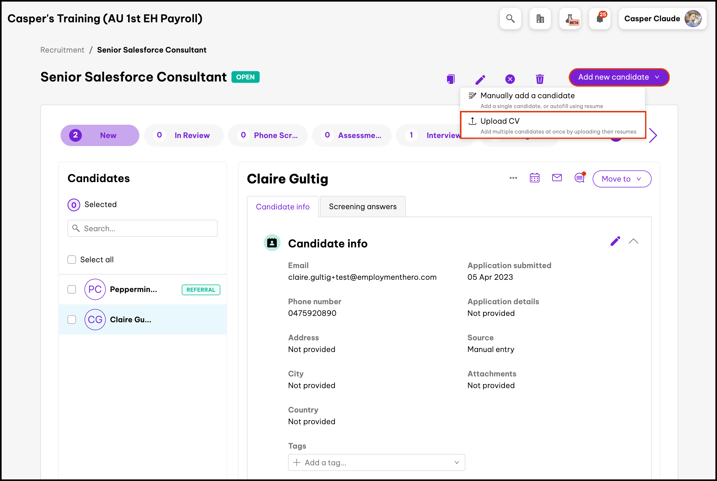Check the Peppermin... candidate checkbox

click(72, 289)
